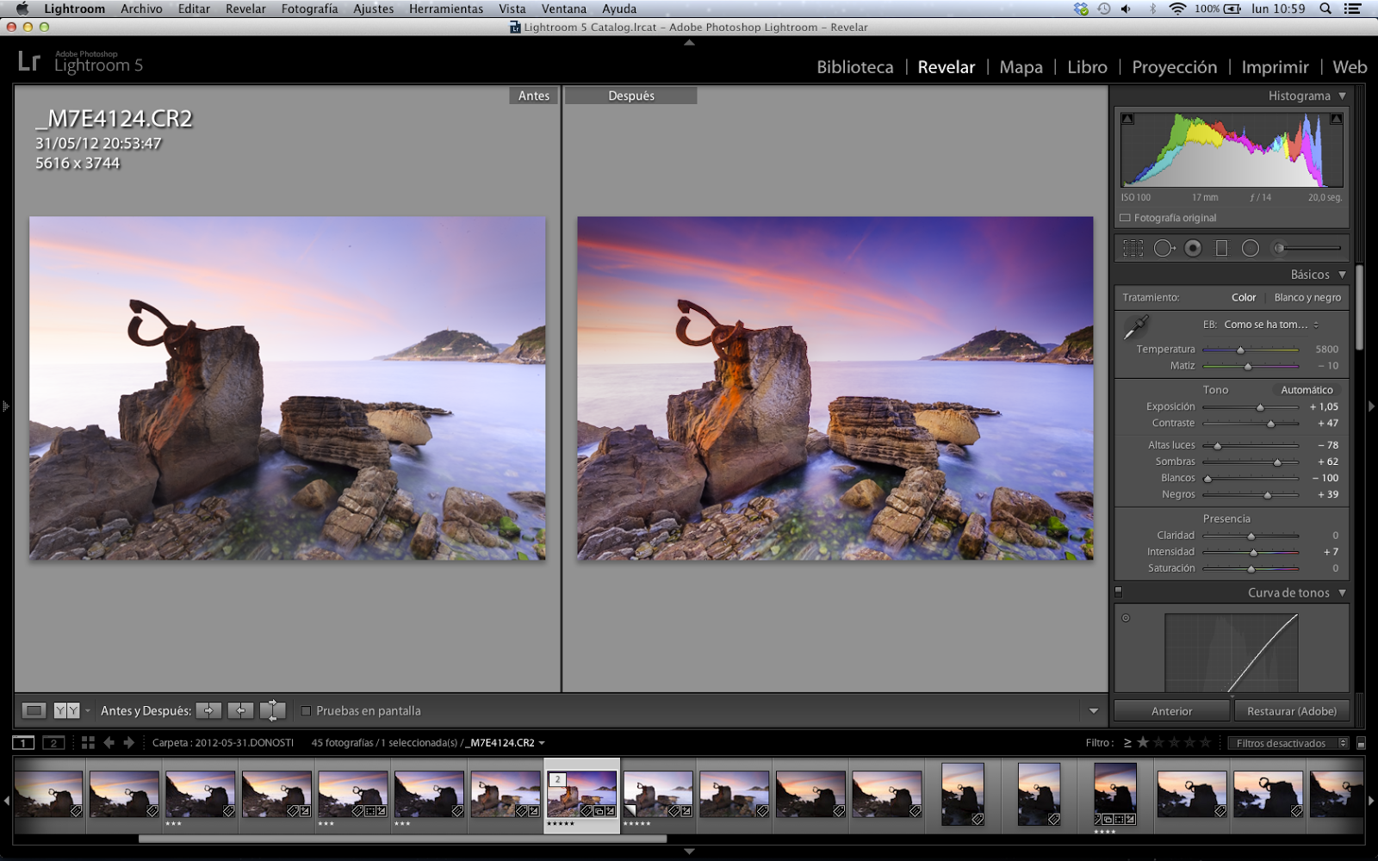Switch to the Biblioteca module

point(853,67)
